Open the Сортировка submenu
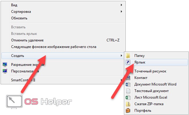Image resolution: width=189 pixels, height=115 pixels. tap(63, 12)
